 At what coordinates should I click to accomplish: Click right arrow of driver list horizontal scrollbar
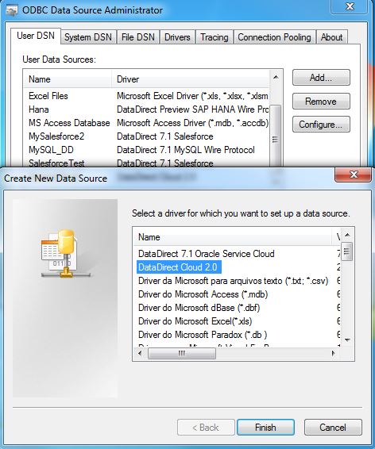tap(333, 353)
